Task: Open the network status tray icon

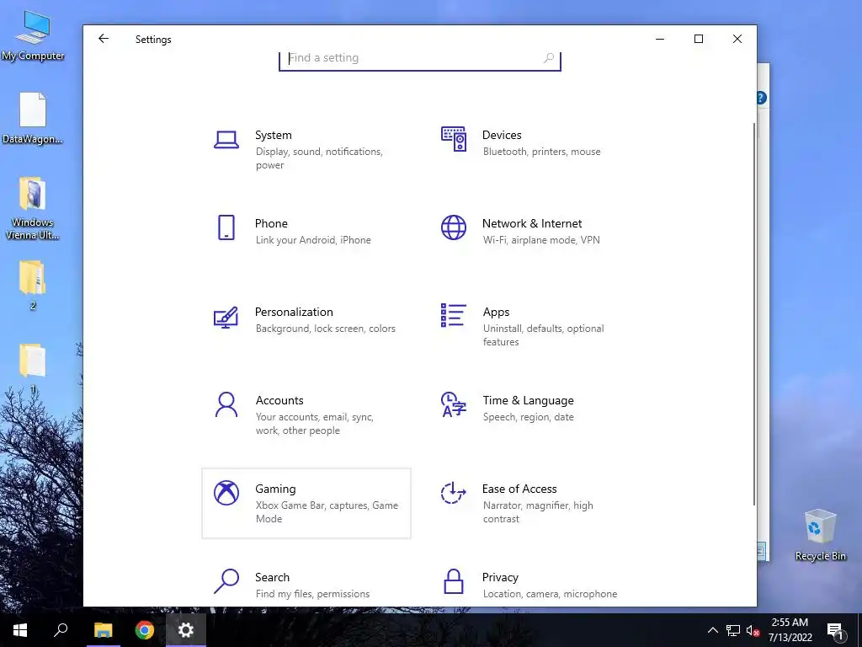Action: coord(733,630)
